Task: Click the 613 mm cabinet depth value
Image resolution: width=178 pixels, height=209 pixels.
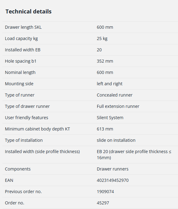Action: point(105,129)
